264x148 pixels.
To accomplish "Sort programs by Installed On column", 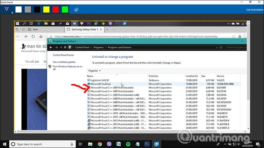I will (192, 76).
